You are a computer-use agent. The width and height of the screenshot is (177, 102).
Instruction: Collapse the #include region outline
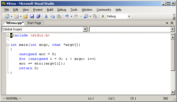pyautogui.click(x=8, y=36)
